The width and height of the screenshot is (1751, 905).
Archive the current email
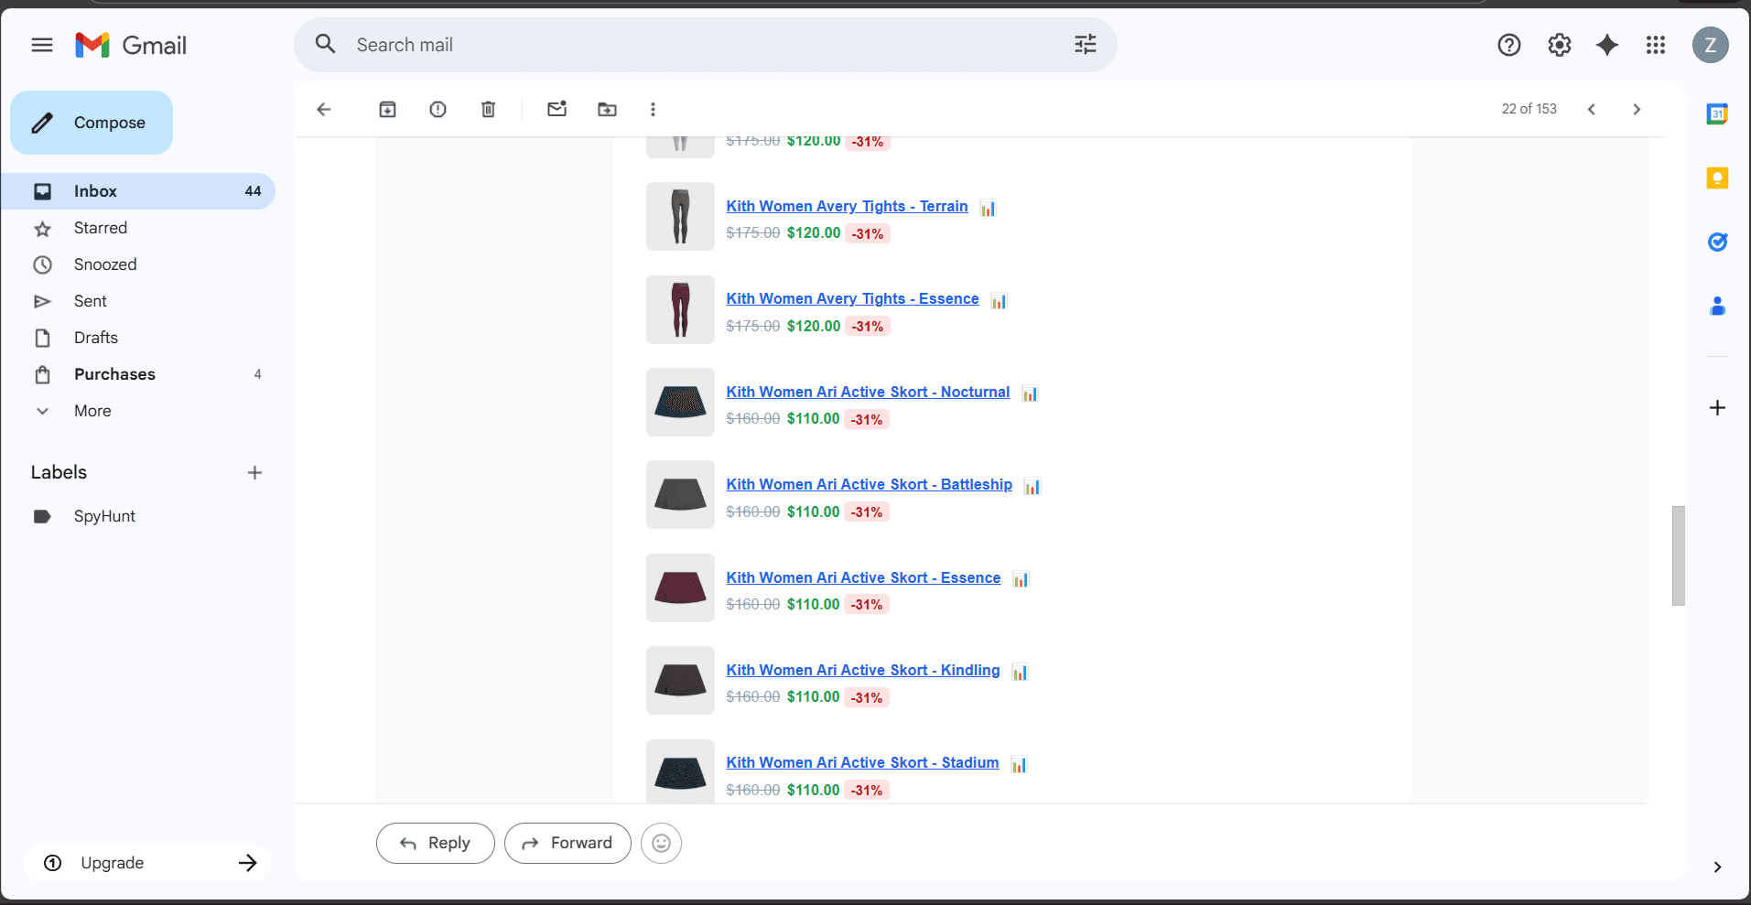pyautogui.click(x=387, y=109)
